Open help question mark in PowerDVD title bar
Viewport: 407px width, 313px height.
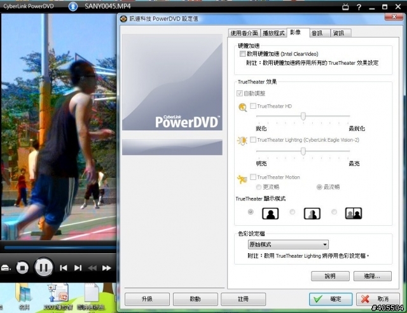click(359, 7)
